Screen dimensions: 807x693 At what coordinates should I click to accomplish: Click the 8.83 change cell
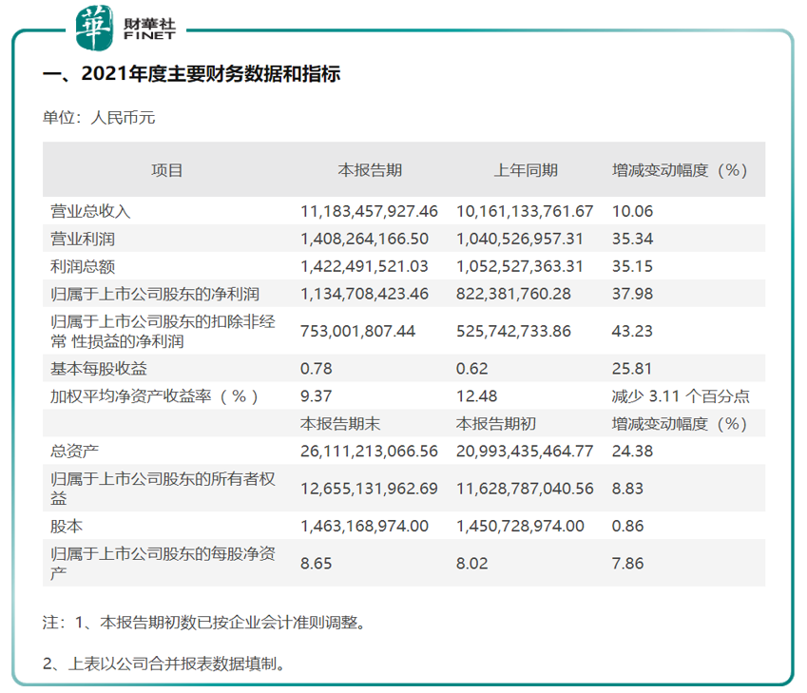pyautogui.click(x=627, y=489)
